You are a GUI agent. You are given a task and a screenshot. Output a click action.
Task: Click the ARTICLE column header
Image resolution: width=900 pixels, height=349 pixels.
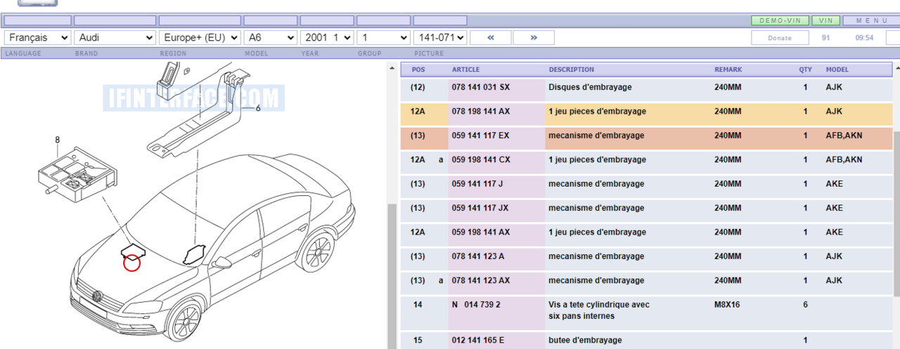click(465, 70)
